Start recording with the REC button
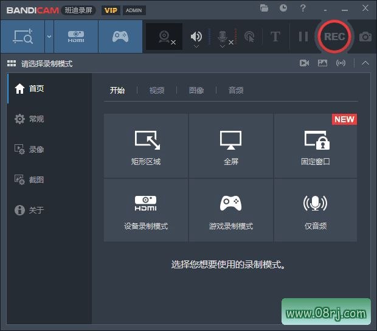Viewport: 377px width, 331px height. 334,37
